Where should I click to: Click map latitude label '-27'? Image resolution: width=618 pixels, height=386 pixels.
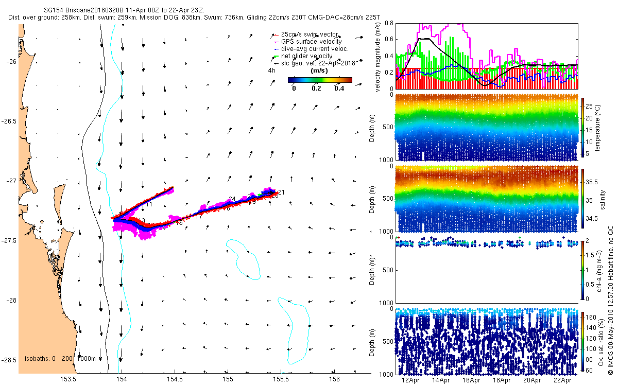(12, 181)
